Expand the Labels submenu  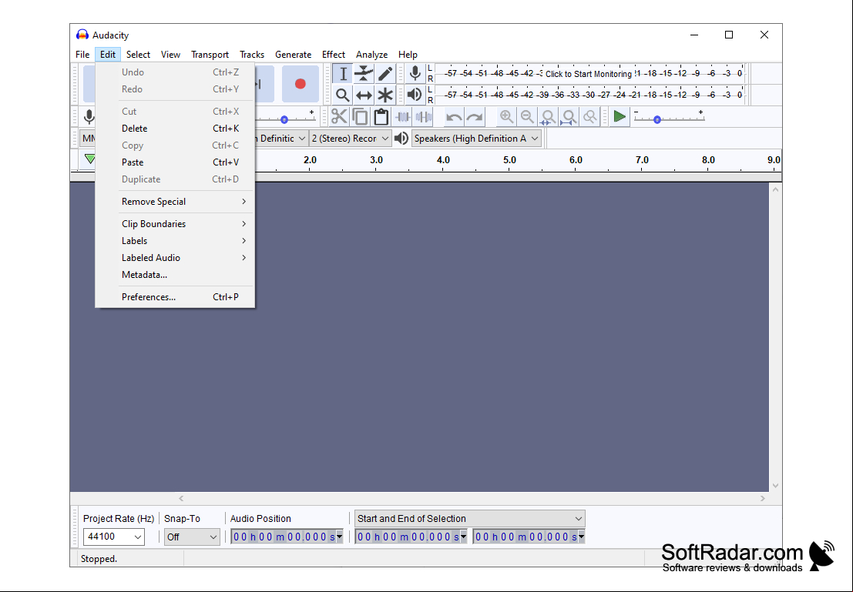pos(175,240)
